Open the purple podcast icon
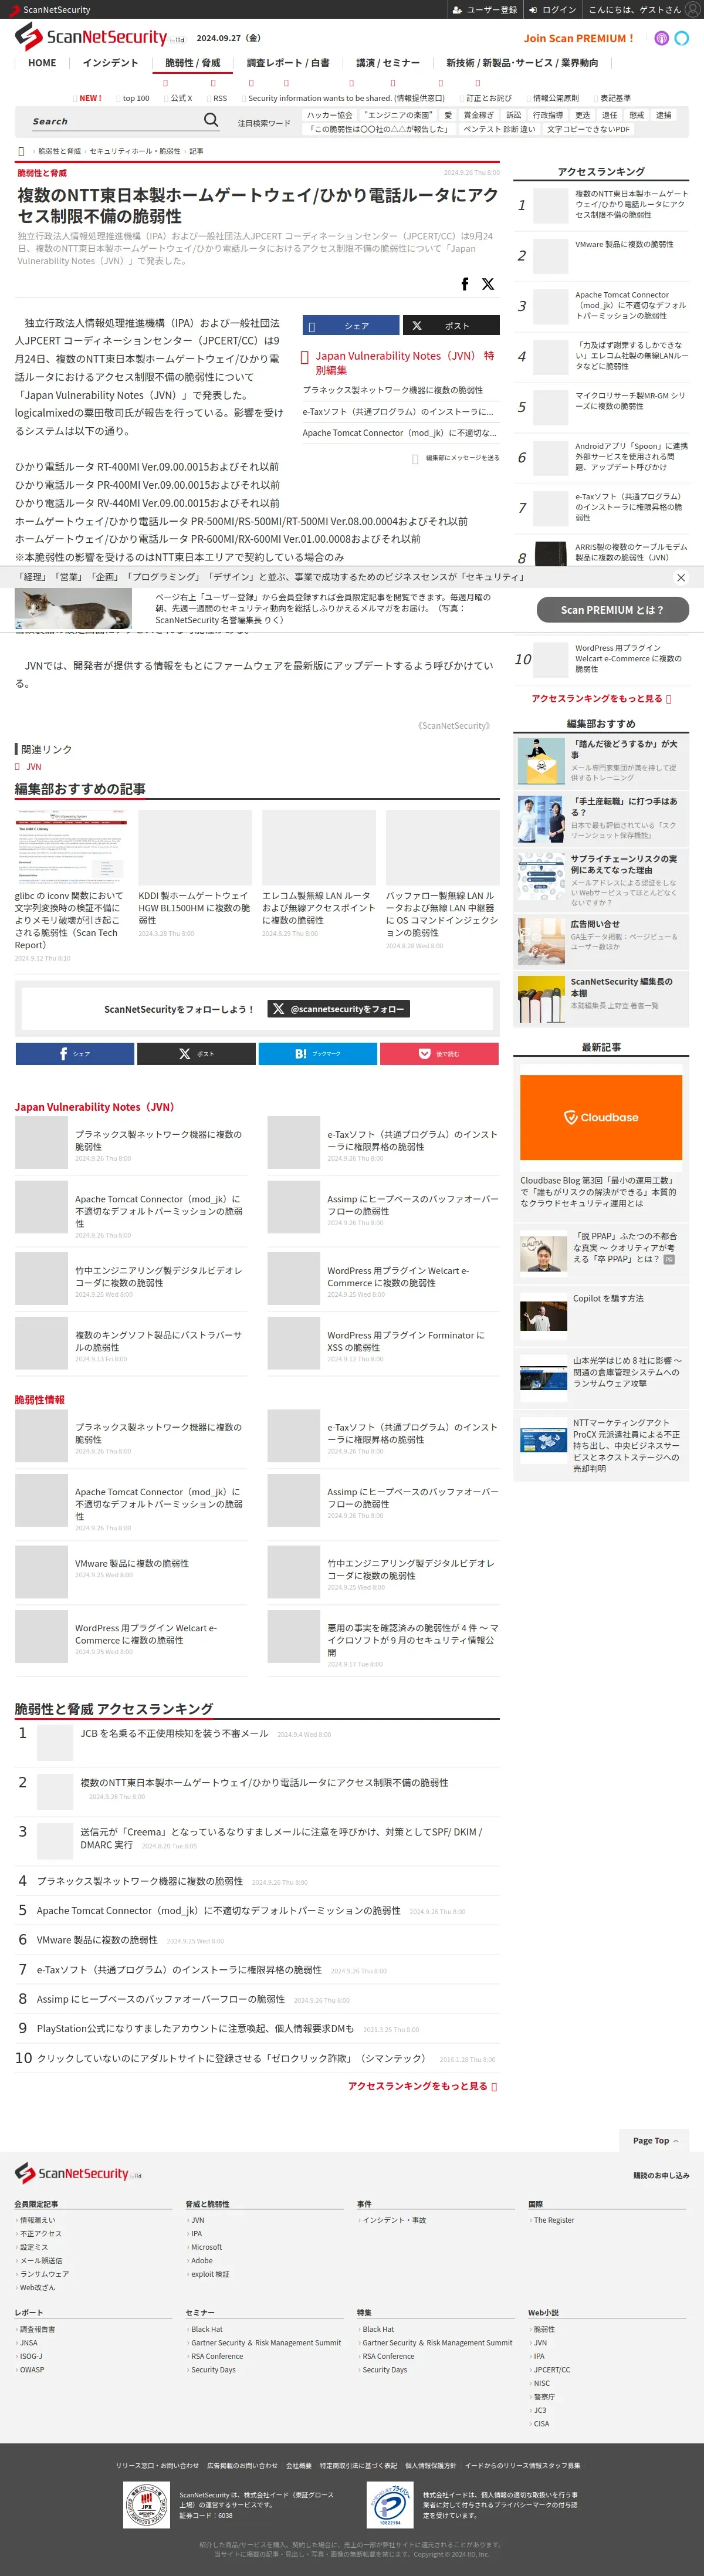This screenshot has height=2576, width=704. click(661, 38)
